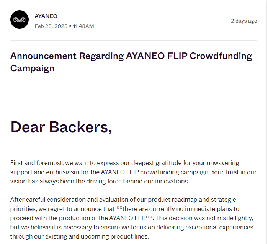Click the line starting 'After careful consideration'
The width and height of the screenshot is (268, 244).
click(123, 200)
